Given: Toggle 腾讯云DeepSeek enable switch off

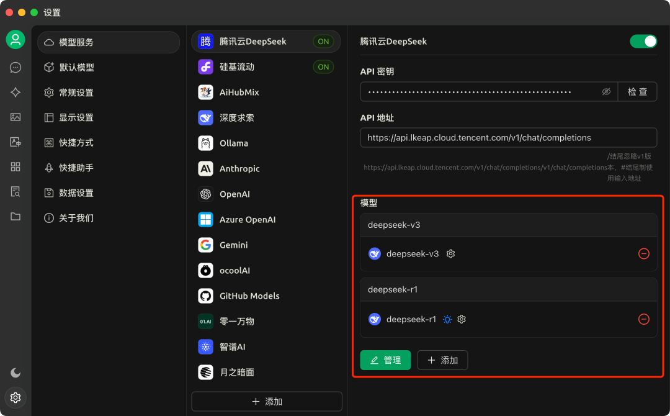Looking at the screenshot, I should coord(643,42).
